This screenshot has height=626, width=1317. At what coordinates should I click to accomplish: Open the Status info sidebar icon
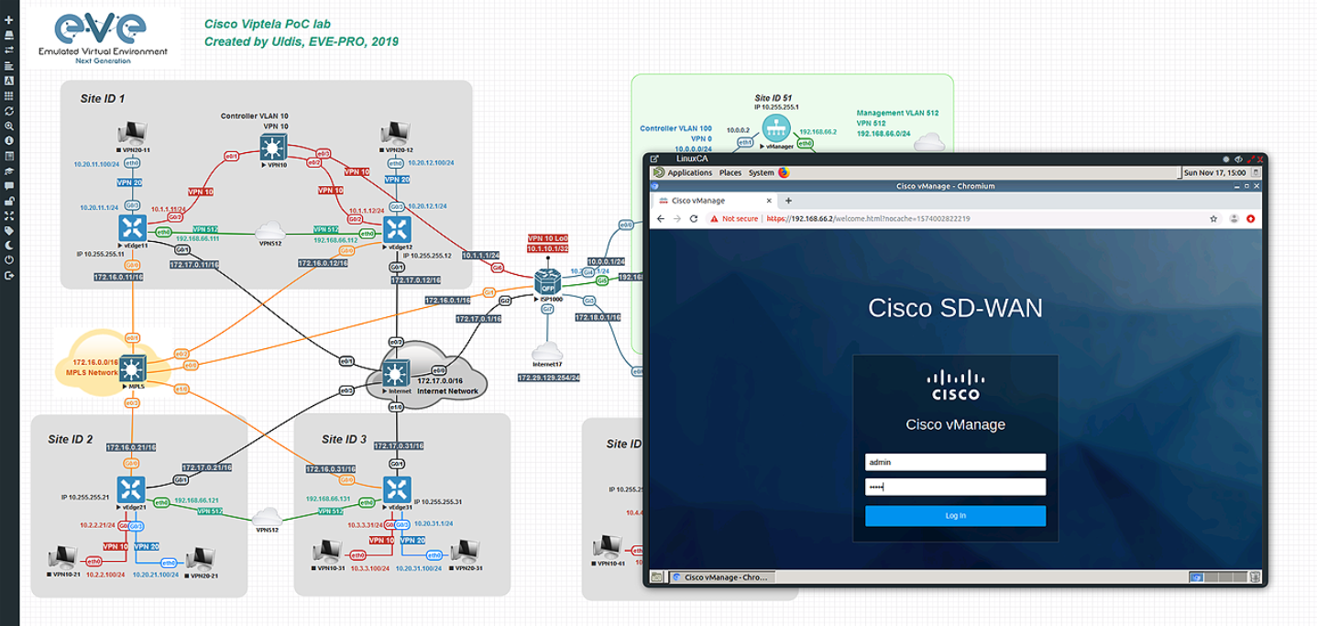[x=9, y=140]
